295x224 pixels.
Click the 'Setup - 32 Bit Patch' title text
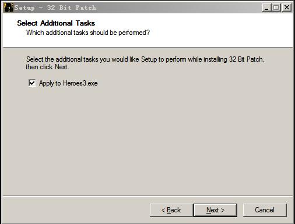click(55, 8)
